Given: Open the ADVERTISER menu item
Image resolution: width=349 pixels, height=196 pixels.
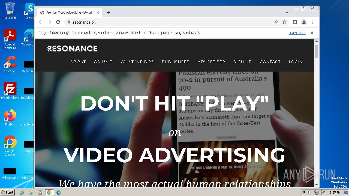Looking at the screenshot, I should tap(211, 62).
